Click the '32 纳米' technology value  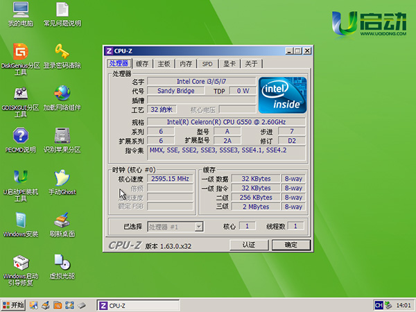pyautogui.click(x=162, y=110)
